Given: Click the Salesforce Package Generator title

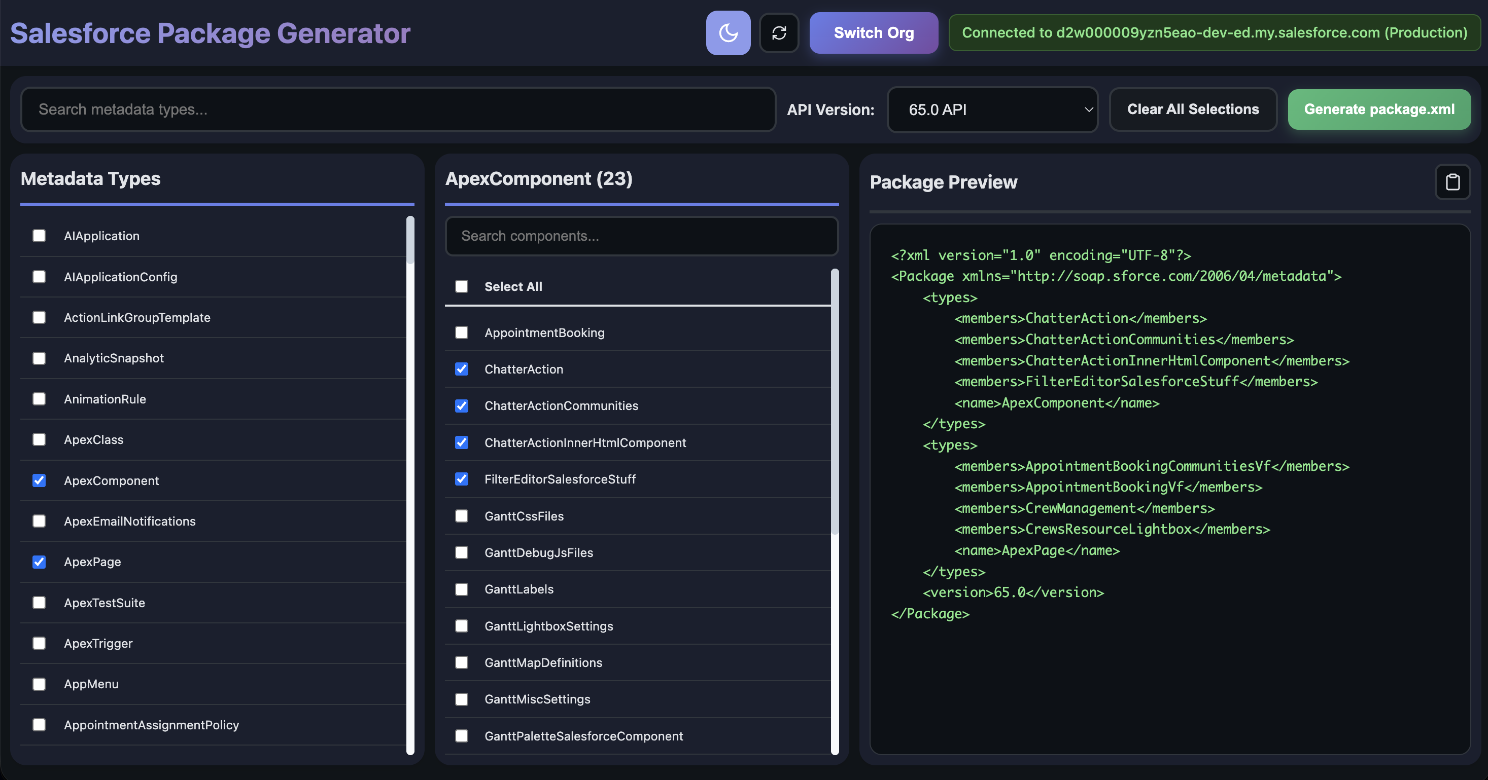Looking at the screenshot, I should 210,33.
